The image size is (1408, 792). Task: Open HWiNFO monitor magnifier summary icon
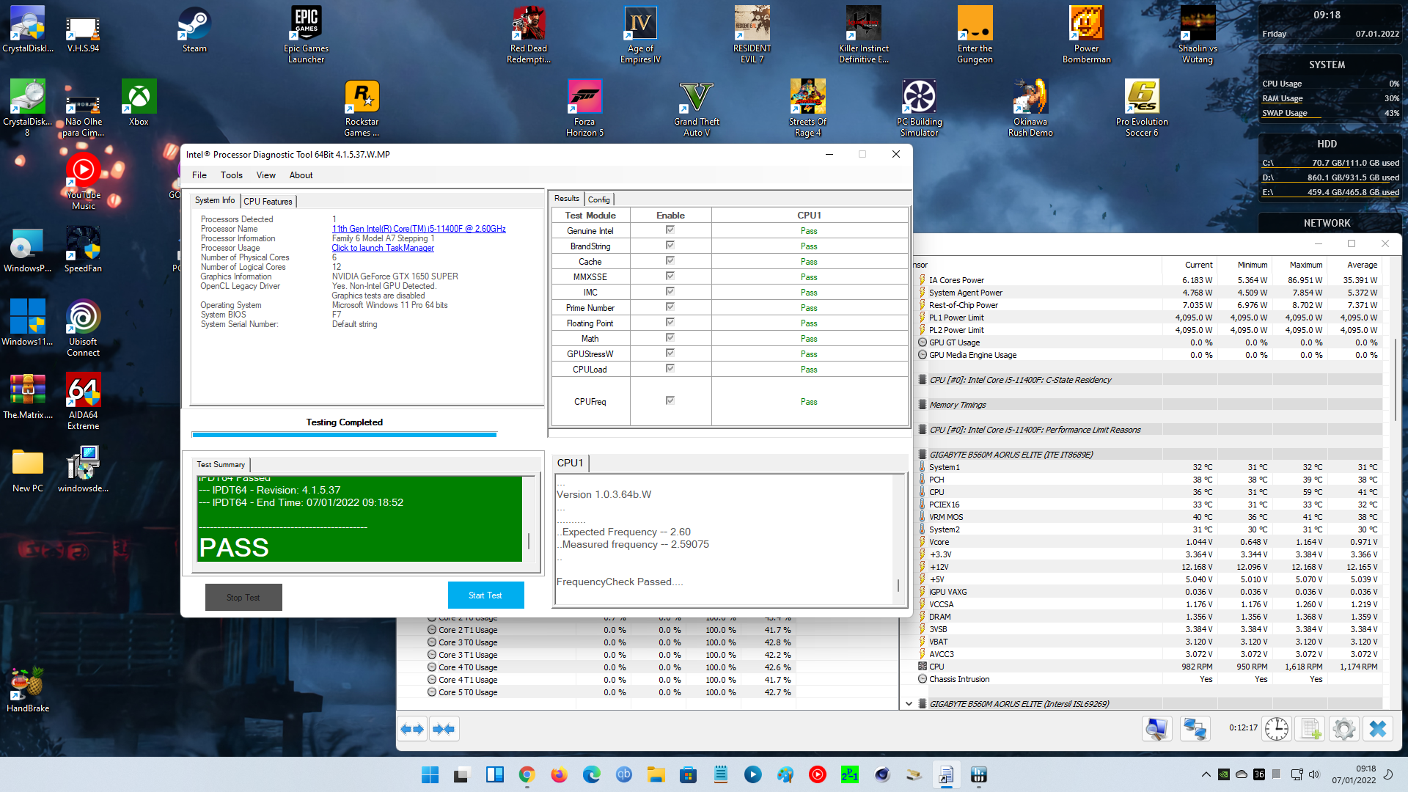click(x=1156, y=729)
